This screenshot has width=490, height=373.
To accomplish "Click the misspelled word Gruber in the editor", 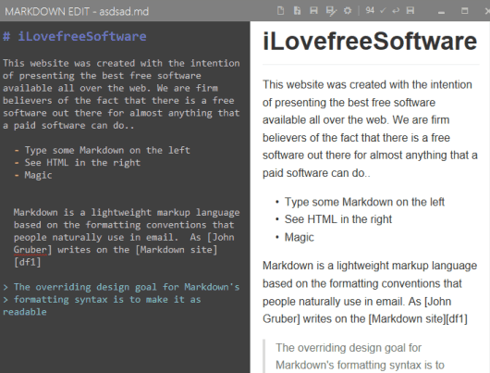I will 31,250.
